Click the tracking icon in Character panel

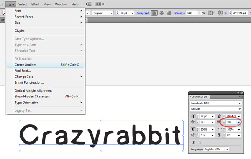pos(219,122)
